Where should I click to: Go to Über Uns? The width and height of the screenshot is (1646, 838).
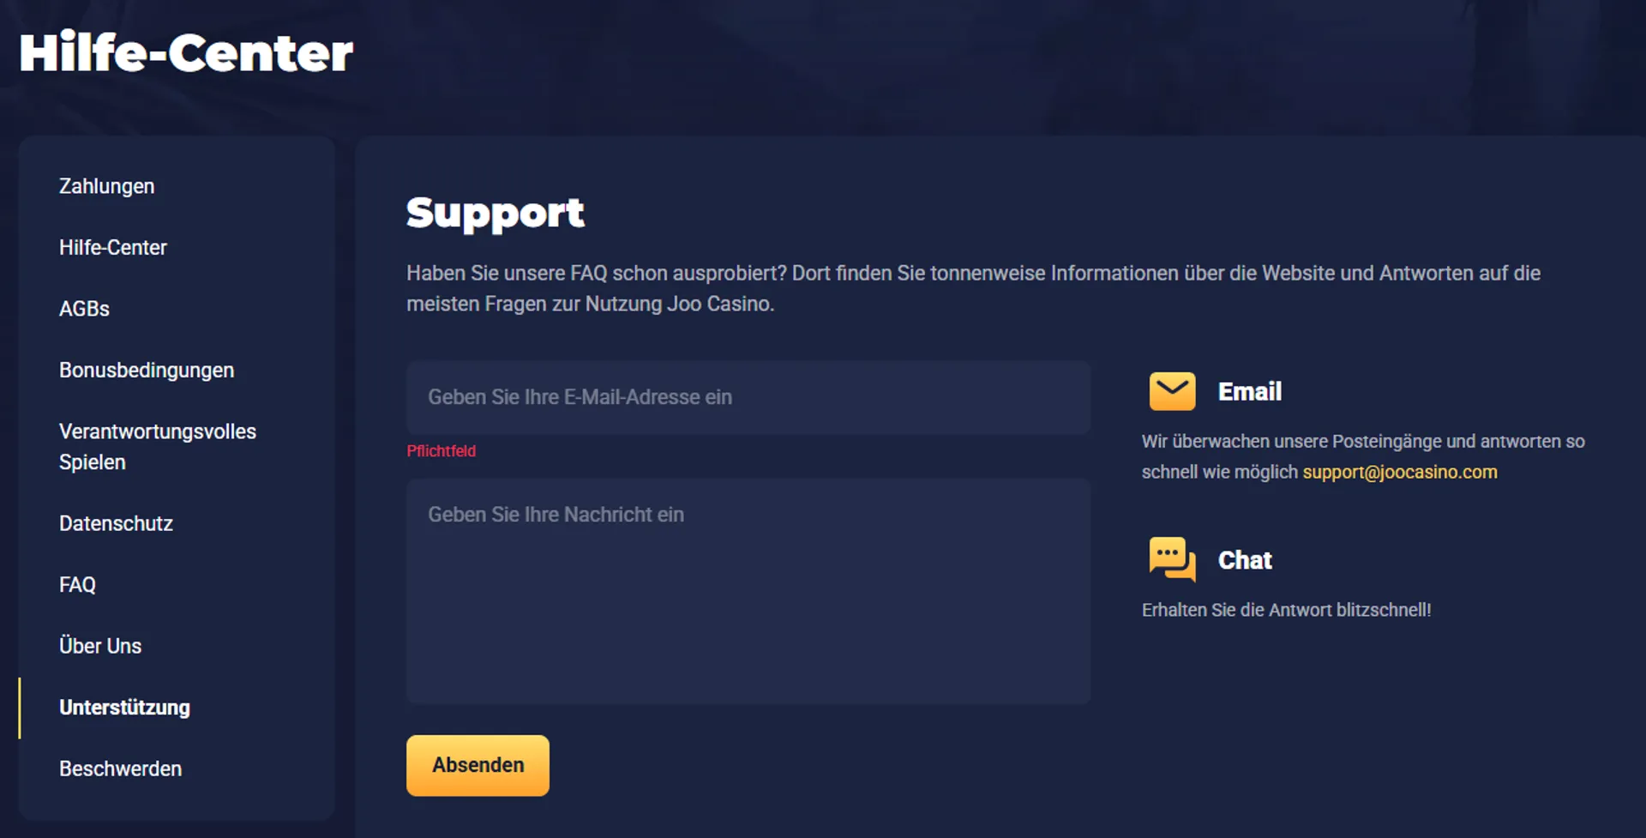point(100,646)
